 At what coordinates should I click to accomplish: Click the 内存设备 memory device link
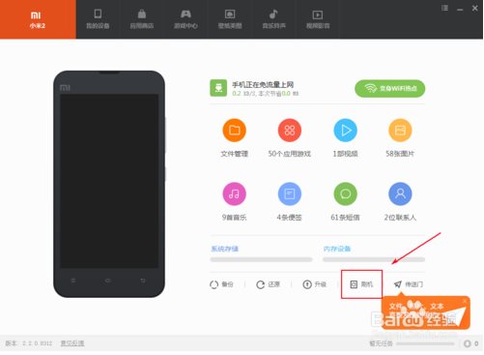tap(337, 249)
